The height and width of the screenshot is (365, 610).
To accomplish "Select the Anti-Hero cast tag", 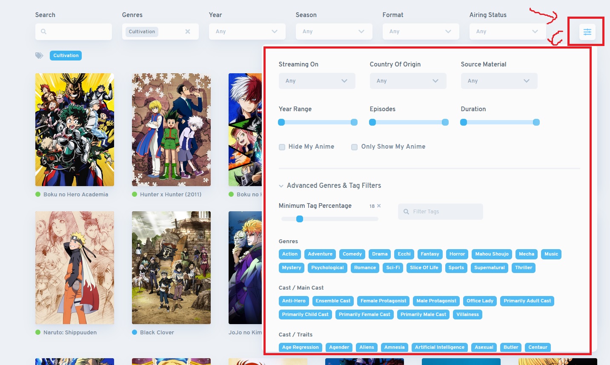I will (x=294, y=301).
